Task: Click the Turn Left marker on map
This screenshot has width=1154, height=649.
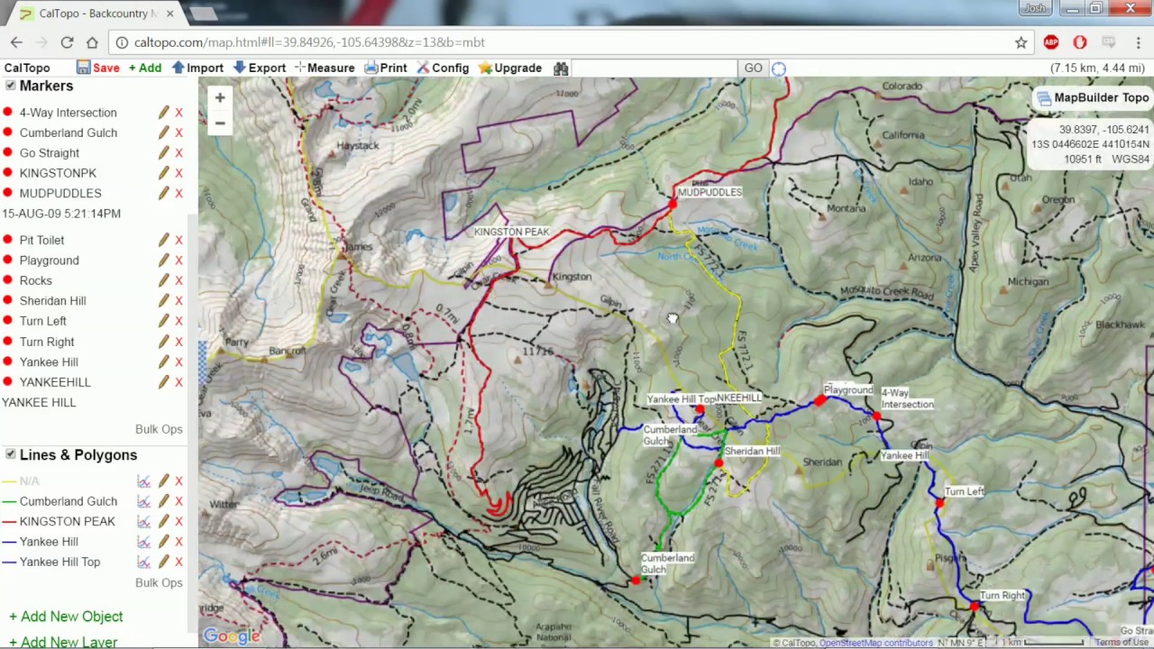Action: tap(939, 503)
